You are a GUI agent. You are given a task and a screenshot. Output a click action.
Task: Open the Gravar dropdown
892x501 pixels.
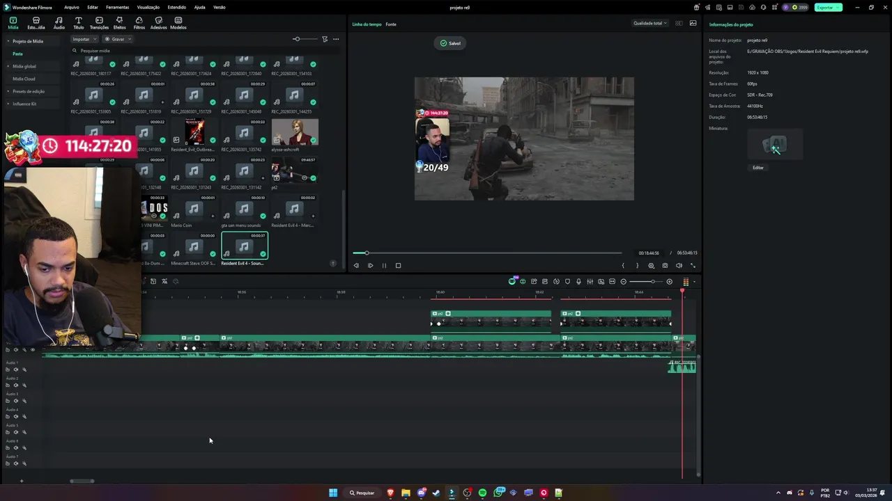coord(117,39)
